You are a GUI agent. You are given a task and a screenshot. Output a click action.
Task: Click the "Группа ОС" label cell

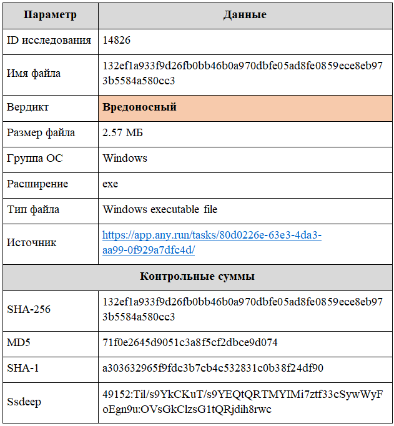coord(33,158)
